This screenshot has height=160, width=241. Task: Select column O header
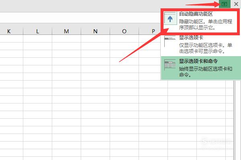124,31
